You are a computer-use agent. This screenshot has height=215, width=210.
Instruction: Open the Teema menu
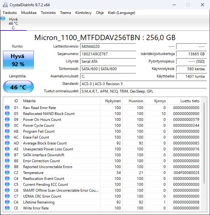pyautogui.click(x=65, y=13)
